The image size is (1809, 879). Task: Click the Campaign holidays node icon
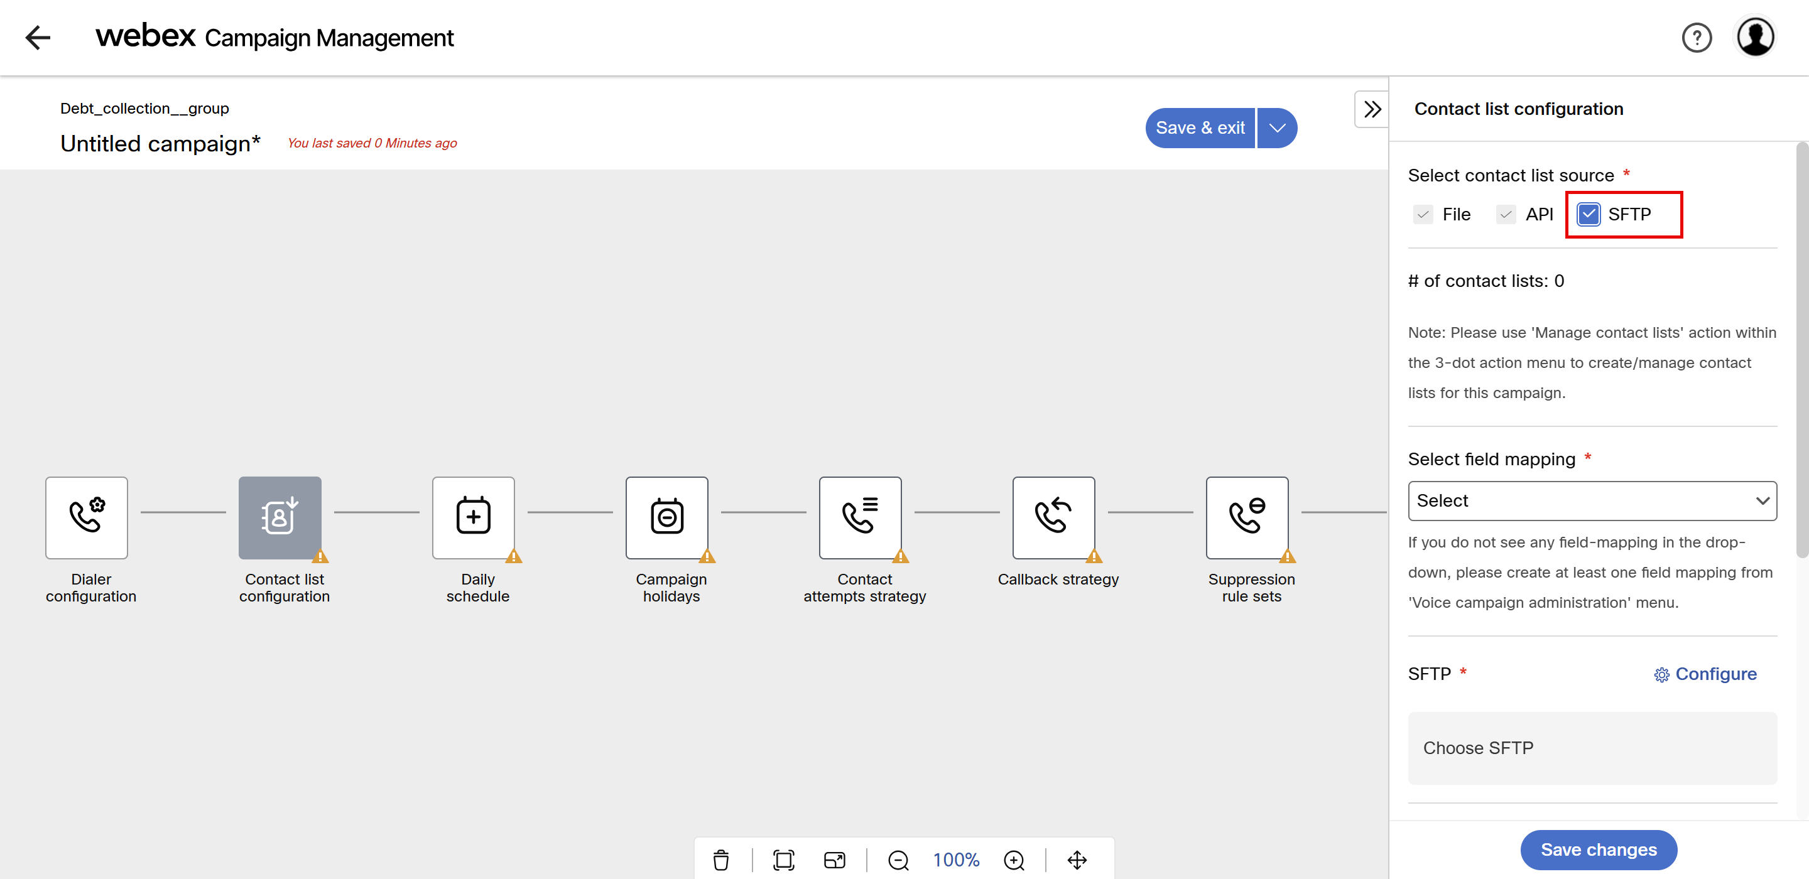pos(666,517)
